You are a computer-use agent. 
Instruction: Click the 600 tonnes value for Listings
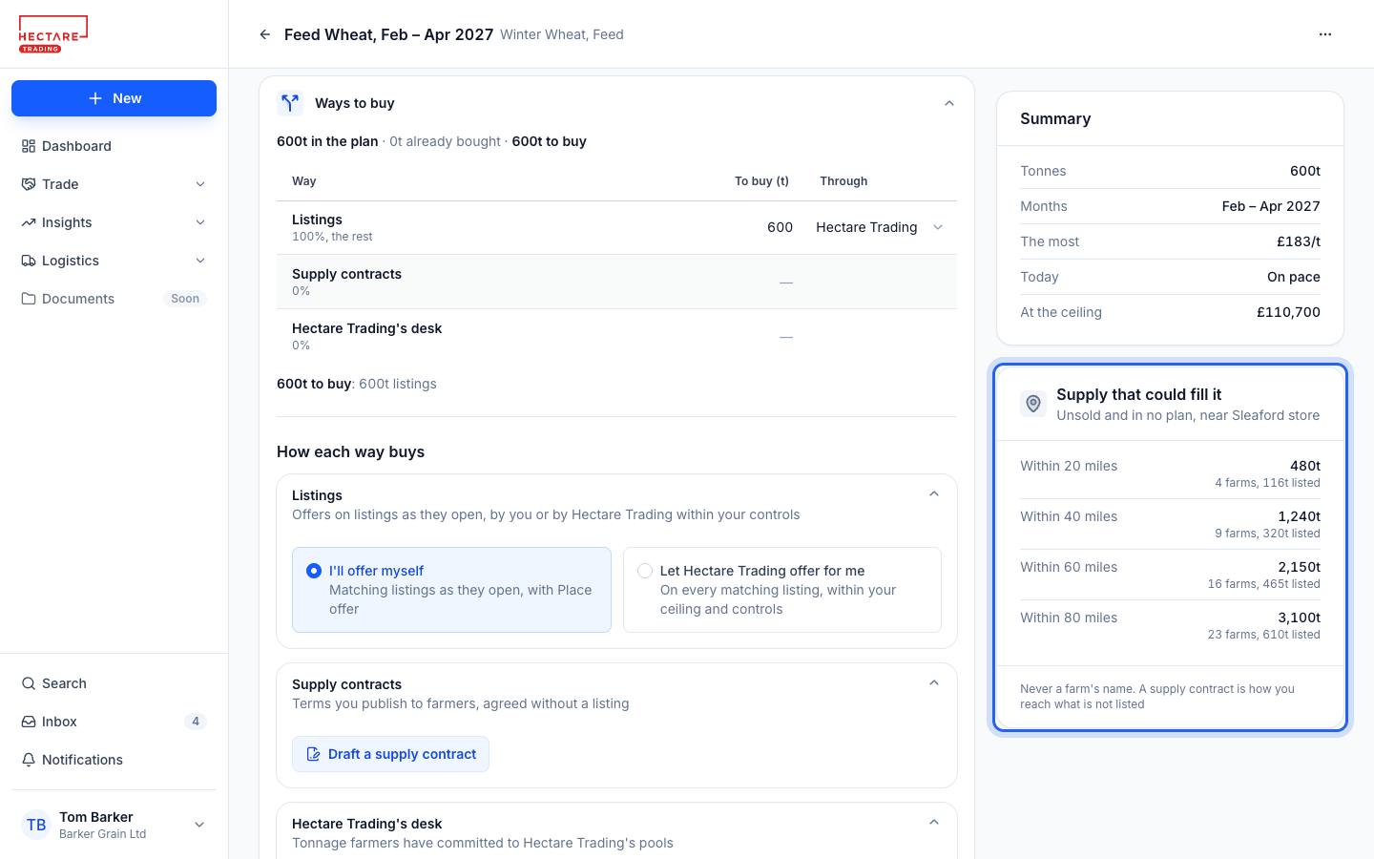[x=780, y=227]
